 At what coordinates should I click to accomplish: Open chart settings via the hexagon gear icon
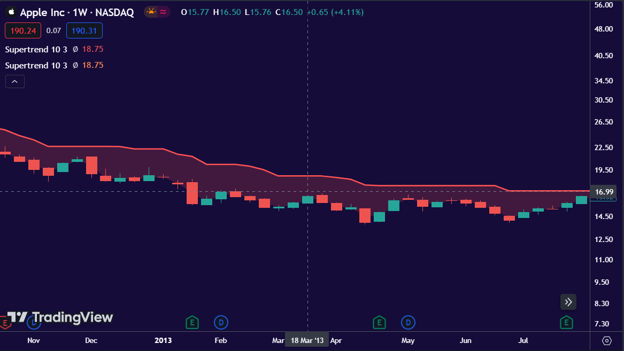(607, 340)
